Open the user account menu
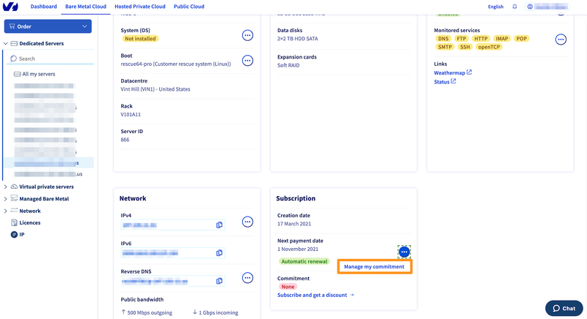 [x=547, y=7]
